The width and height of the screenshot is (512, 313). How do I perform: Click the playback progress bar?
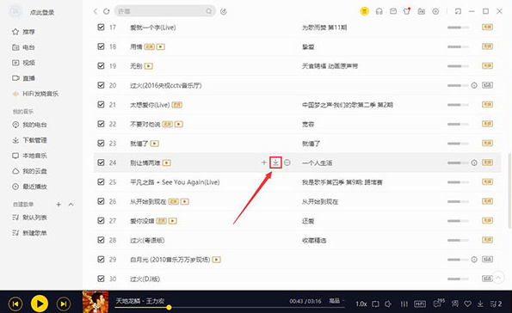[230, 308]
